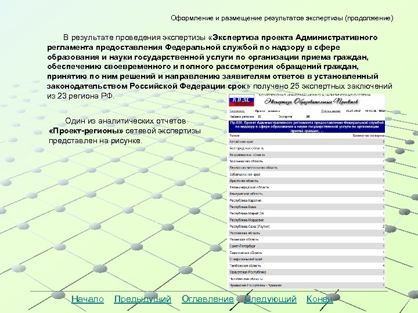Select the Иркутская область row
This screenshot has height=313, width=418.
(x=307, y=181)
